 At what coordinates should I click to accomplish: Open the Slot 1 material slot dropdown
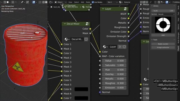[x=112, y=2]
